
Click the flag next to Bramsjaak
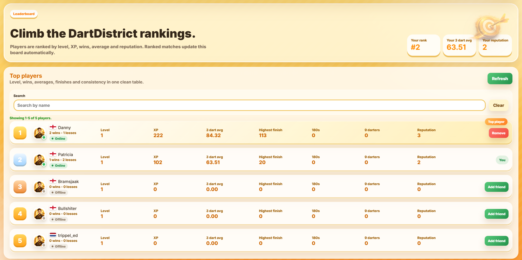point(53,181)
